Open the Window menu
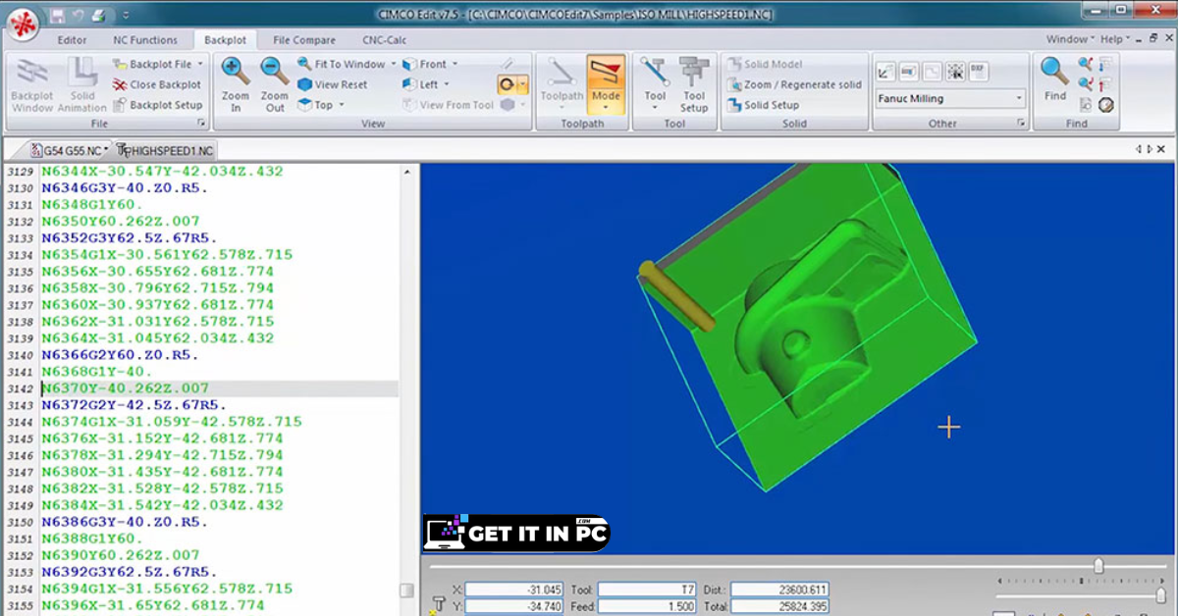Screen dimensions: 1178x616 point(1070,39)
